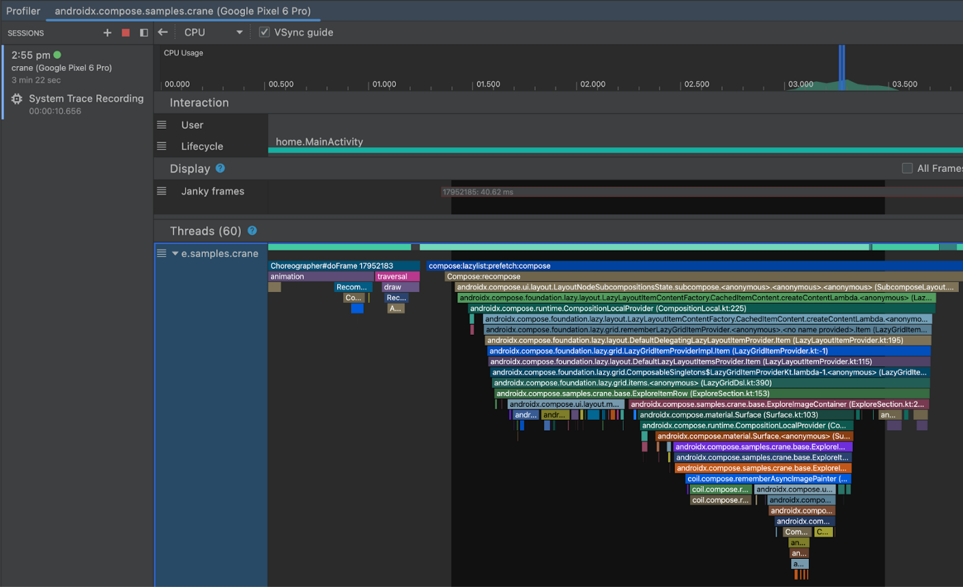Click the drag handle beside the Lifecycle track
The height and width of the screenshot is (587, 963).
click(162, 146)
